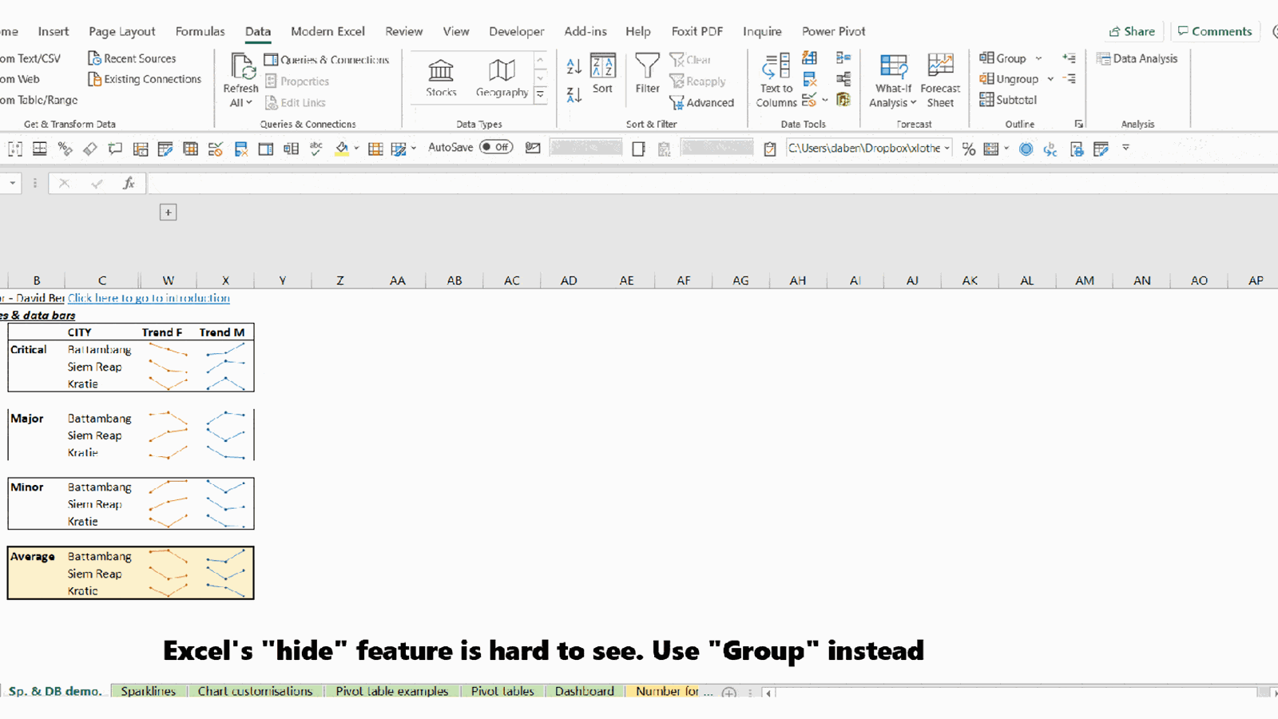The width and height of the screenshot is (1278, 719).
Task: Expand grouped columns with plus button
Action: point(168,213)
